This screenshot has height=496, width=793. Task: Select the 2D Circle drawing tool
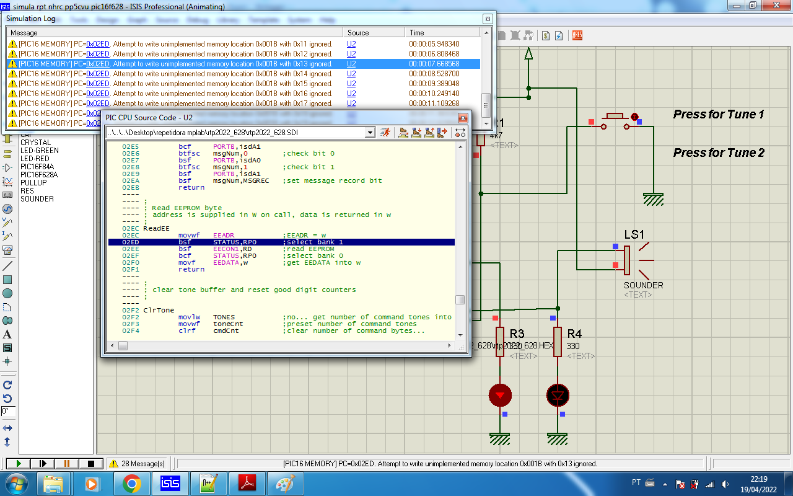click(x=7, y=293)
